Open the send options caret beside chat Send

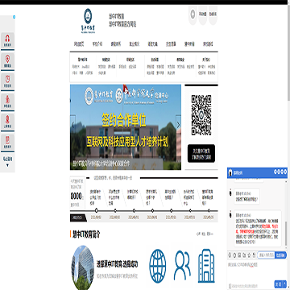(x=284, y=284)
